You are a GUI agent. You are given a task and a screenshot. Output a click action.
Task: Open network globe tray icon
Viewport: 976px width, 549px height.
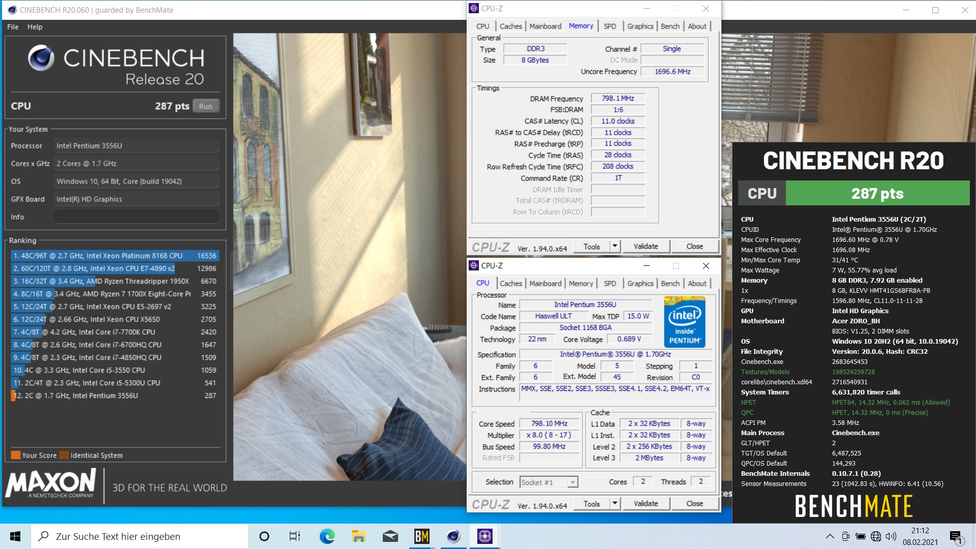coord(876,536)
